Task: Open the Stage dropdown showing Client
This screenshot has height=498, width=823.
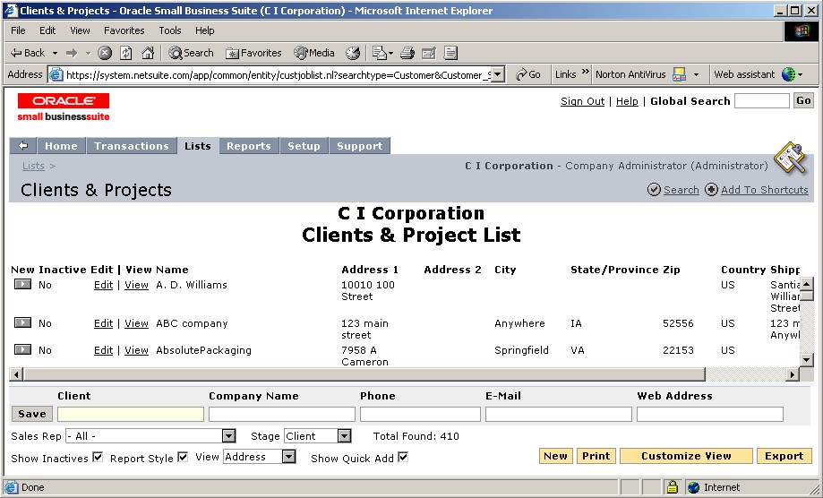Action: tap(344, 435)
